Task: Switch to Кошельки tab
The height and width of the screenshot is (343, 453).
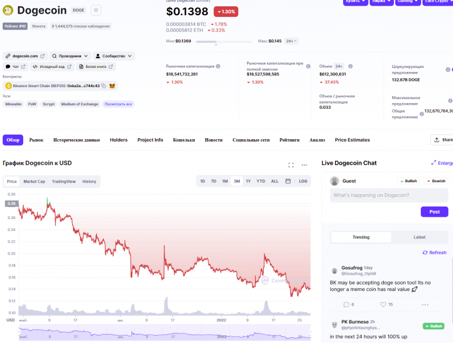Action: click(183, 140)
